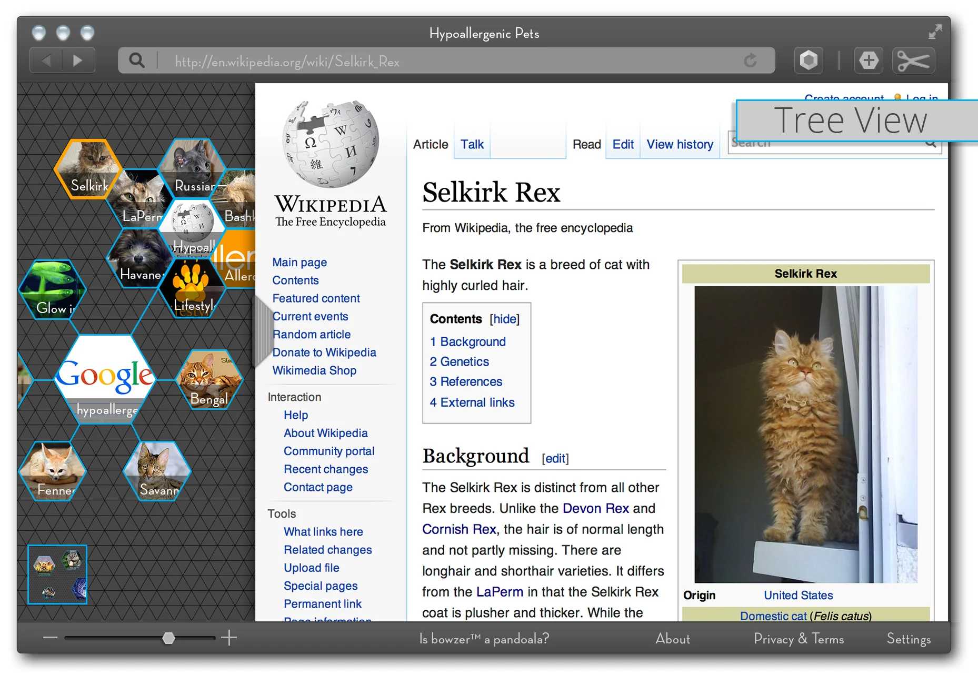Open Settings in the bottom bar

pyautogui.click(x=909, y=639)
